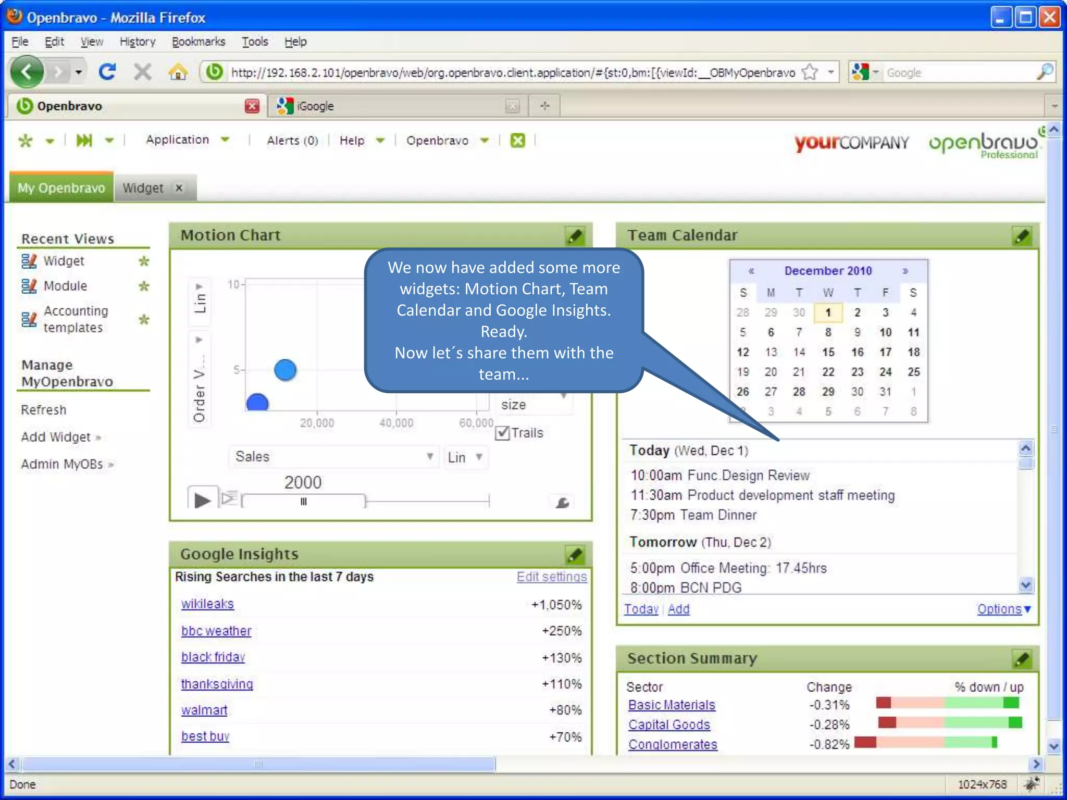1067x800 pixels.
Task: Toggle favorite star beside Widget recent view
Action: [x=144, y=261]
